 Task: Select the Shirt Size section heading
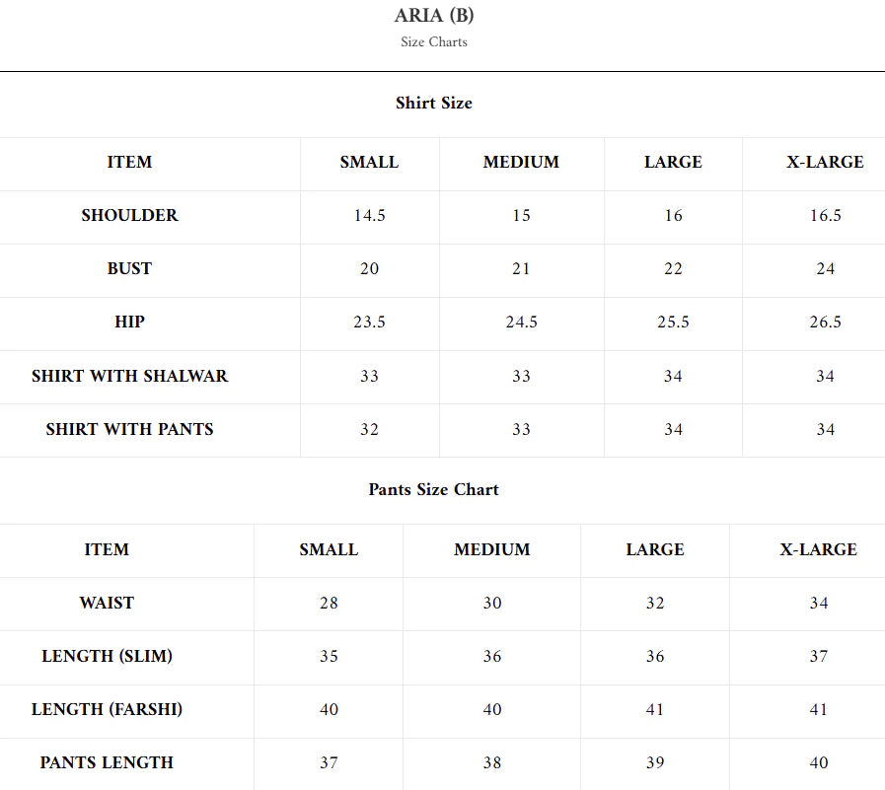coord(434,103)
